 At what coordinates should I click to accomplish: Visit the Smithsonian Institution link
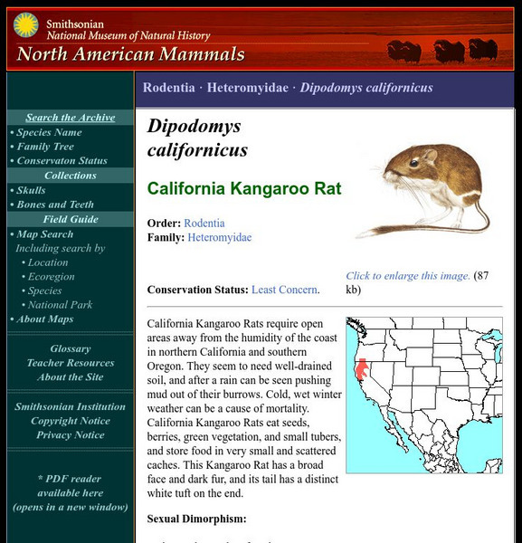71,406
